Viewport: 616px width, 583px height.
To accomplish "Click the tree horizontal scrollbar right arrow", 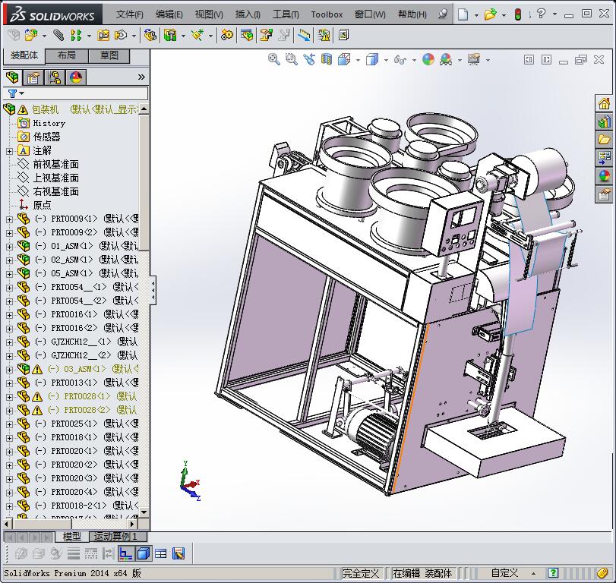I will click(132, 524).
